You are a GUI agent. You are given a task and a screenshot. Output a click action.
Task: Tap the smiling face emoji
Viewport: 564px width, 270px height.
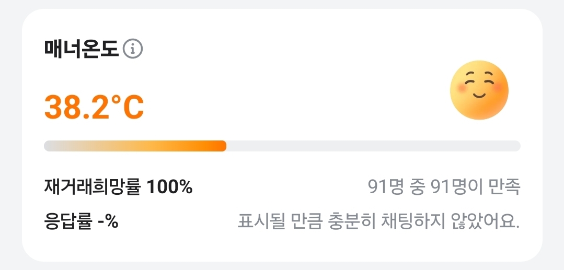479,89
